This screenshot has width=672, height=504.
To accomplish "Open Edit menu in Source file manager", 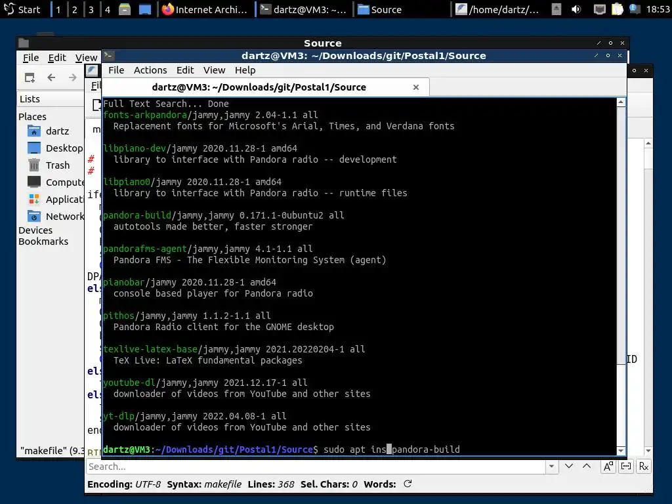I will [57, 58].
